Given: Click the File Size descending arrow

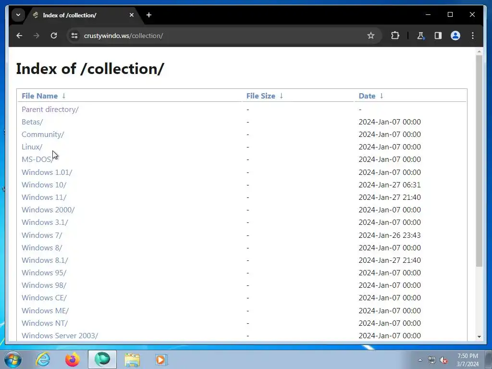Looking at the screenshot, I should pyautogui.click(x=281, y=96).
